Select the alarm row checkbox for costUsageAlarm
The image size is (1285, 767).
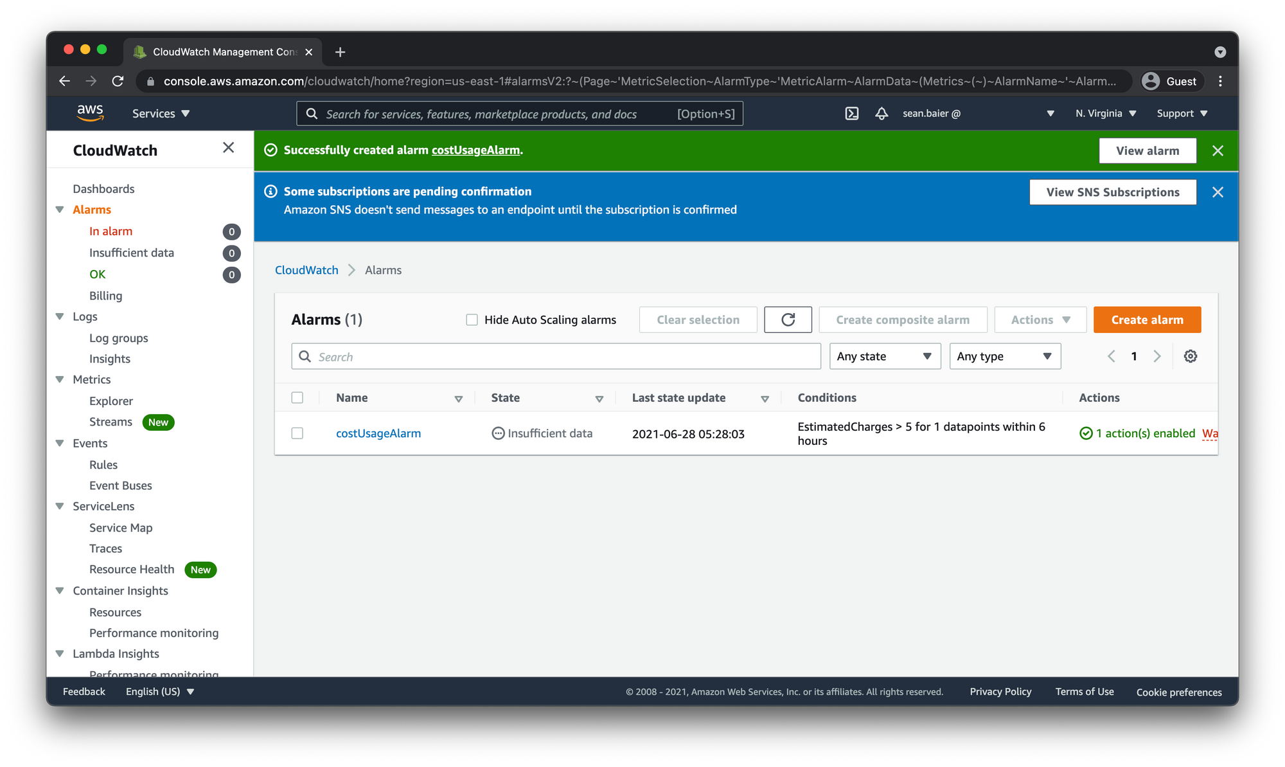[x=297, y=433]
